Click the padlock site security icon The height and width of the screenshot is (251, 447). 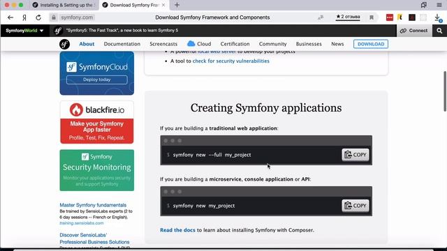[x=54, y=17]
